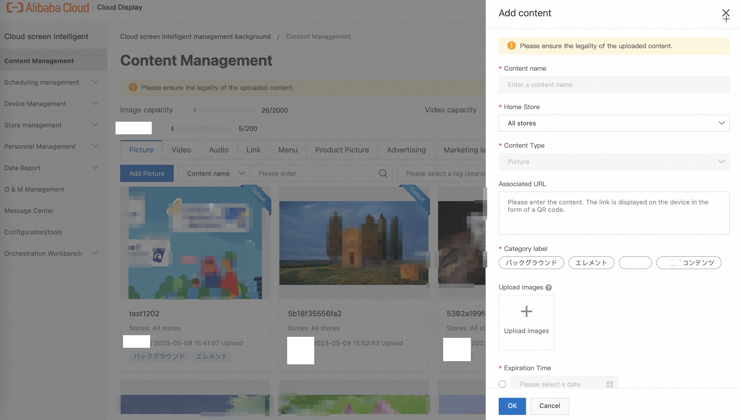Toggle the blank category label pill
Image resolution: width=740 pixels, height=420 pixels.
pyautogui.click(x=635, y=262)
